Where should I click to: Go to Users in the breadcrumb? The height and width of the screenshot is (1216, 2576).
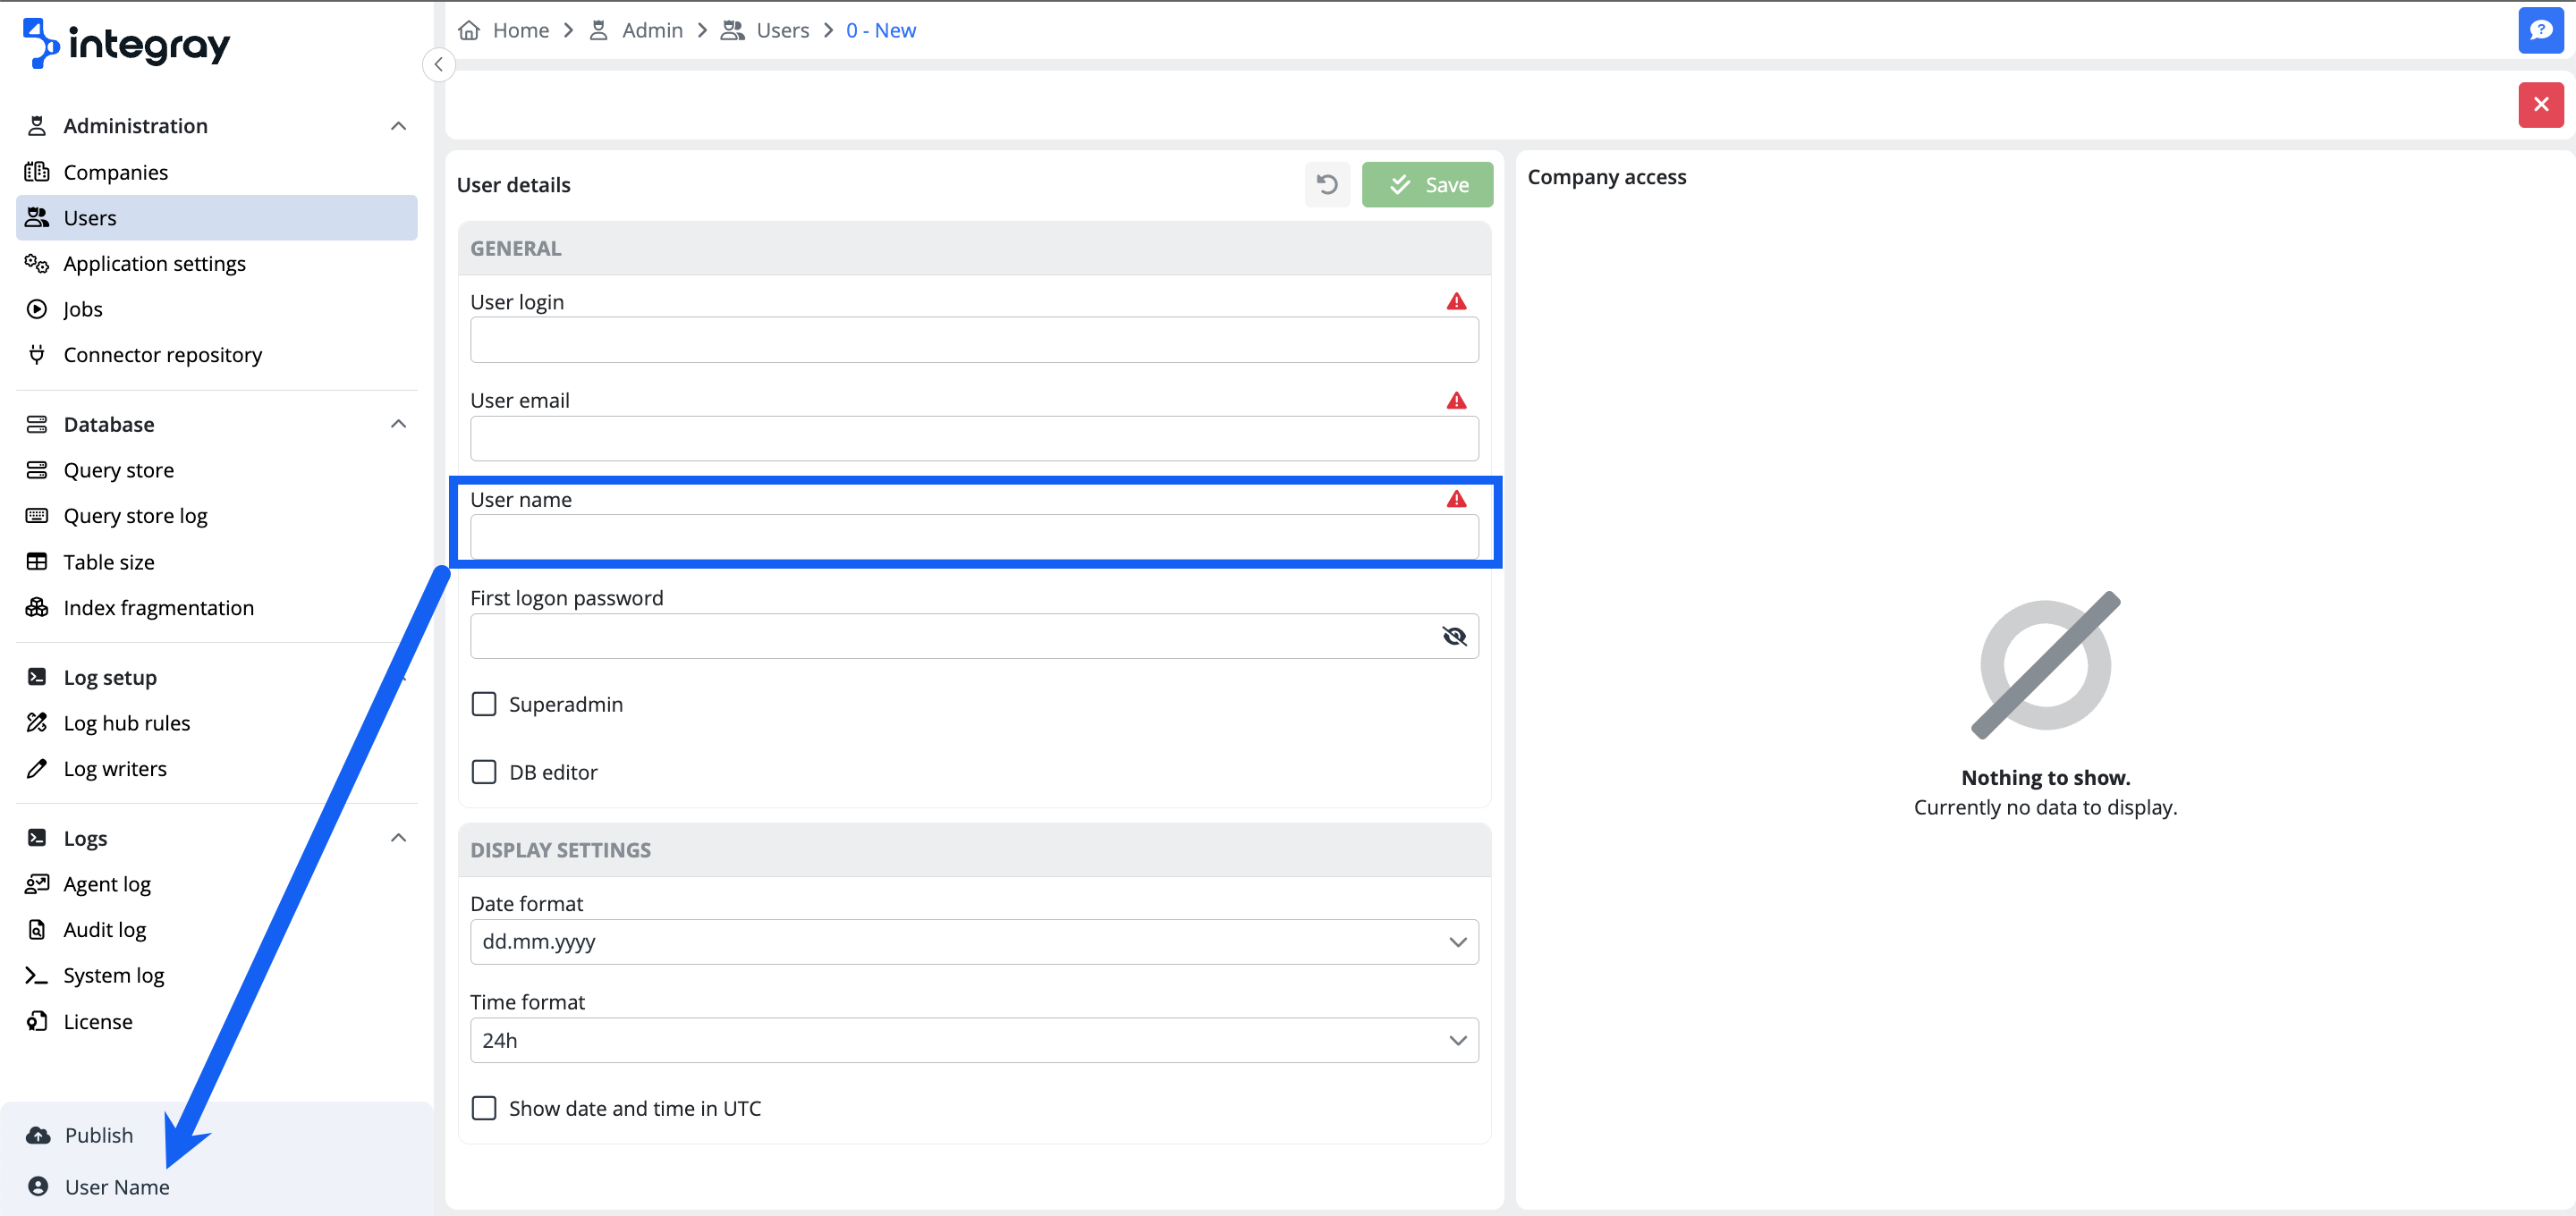click(x=782, y=30)
